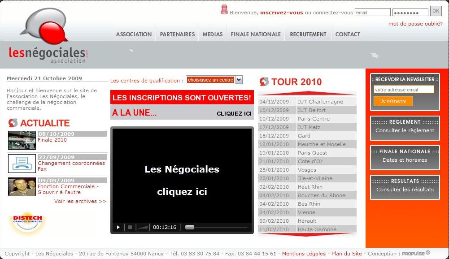Viewport: 449px width, 259px height.
Task: Click the 'Je m'inscris' newsletter button
Action: (x=393, y=101)
